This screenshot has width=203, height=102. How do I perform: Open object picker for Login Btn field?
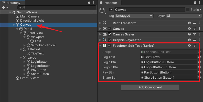[x=199, y=62]
